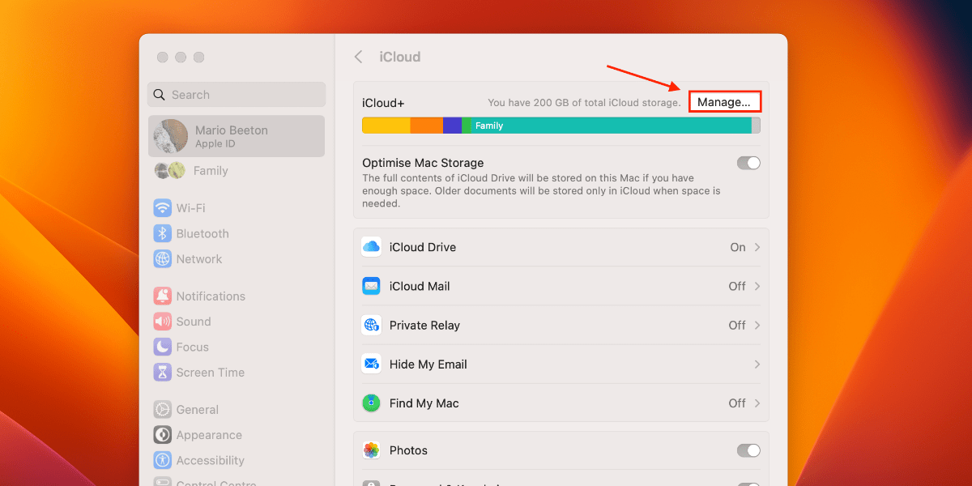Viewport: 972px width, 486px height.
Task: Click the iCloud Drive cloud icon
Action: pos(371,246)
